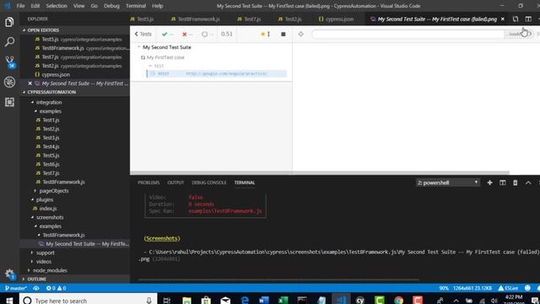This screenshot has height=304, width=540.
Task: Switch to the Debug Console tab
Action: (x=209, y=182)
